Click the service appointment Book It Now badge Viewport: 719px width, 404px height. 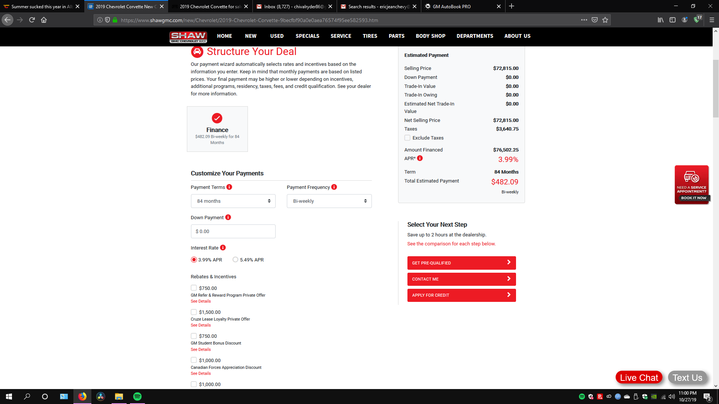tap(692, 198)
